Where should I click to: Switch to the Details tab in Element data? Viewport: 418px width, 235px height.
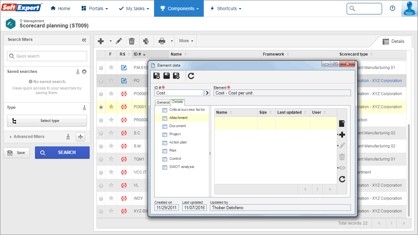(x=178, y=102)
